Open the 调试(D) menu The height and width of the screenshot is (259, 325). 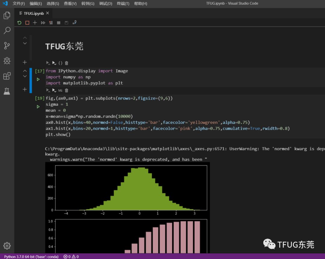point(106,4)
